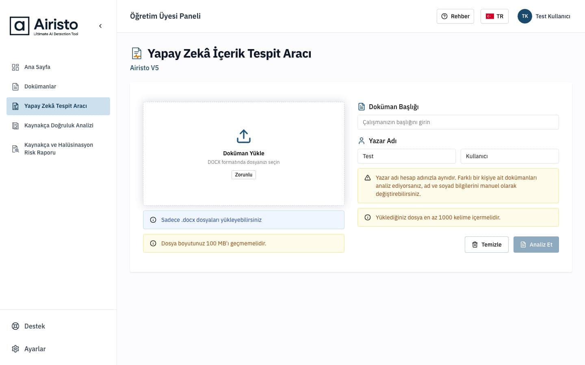The image size is (585, 365).
Task: Click the Destek lifebuoy icon
Action: click(15, 326)
